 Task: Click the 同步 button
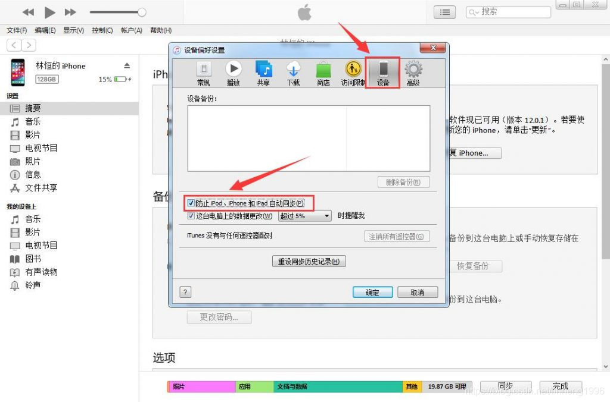[506, 387]
